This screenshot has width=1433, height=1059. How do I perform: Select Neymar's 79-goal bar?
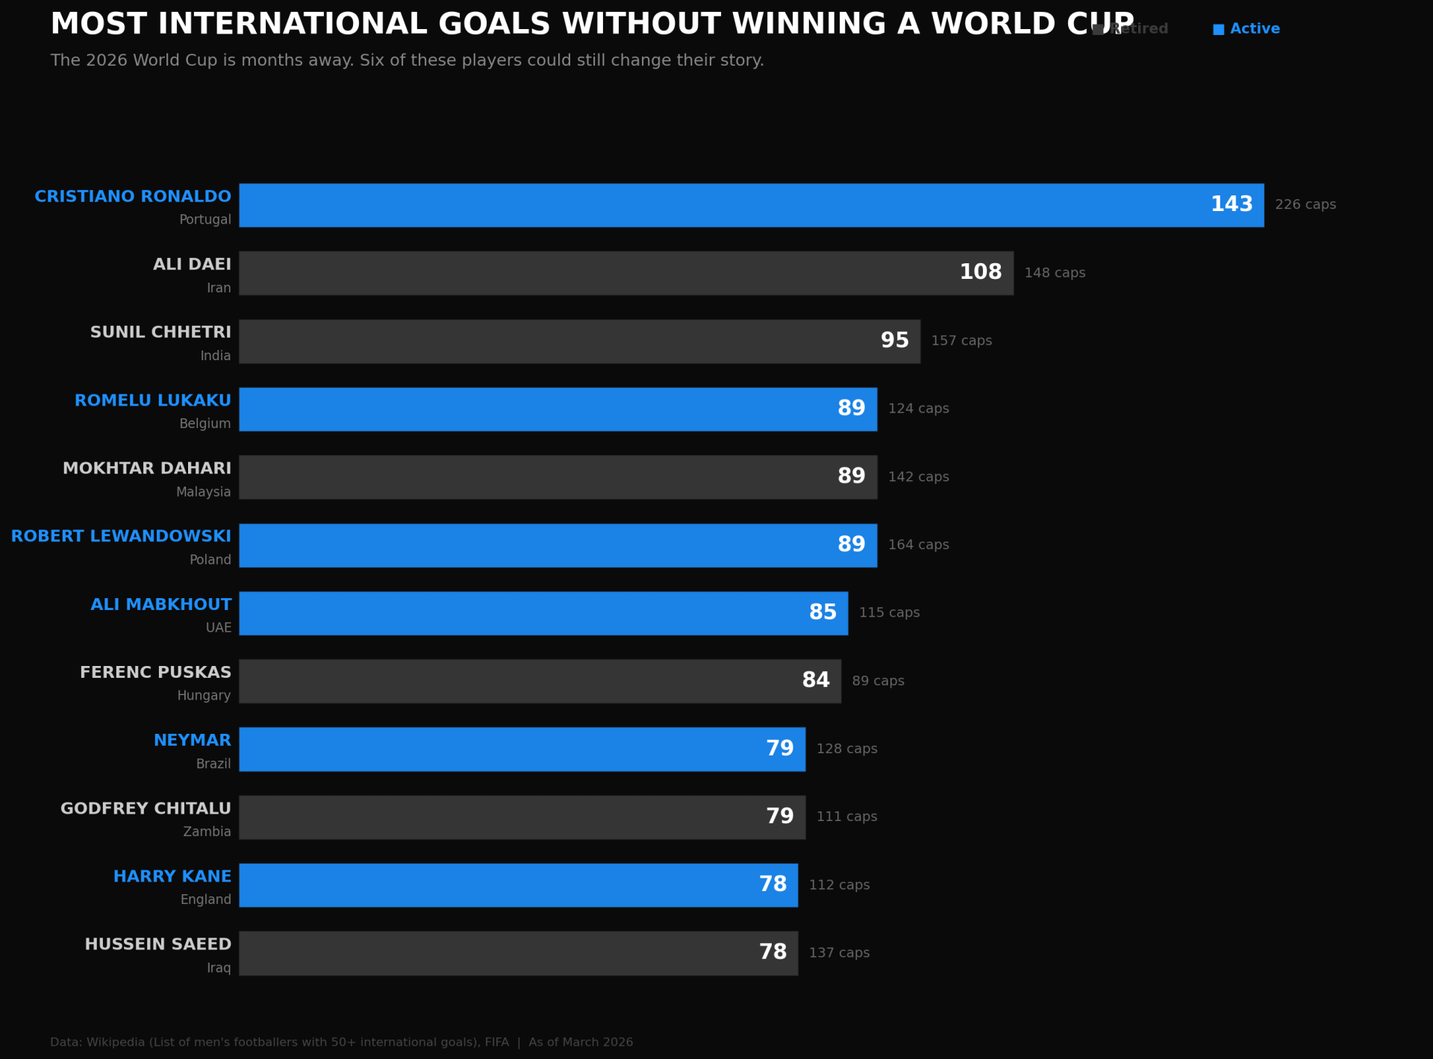click(x=522, y=750)
